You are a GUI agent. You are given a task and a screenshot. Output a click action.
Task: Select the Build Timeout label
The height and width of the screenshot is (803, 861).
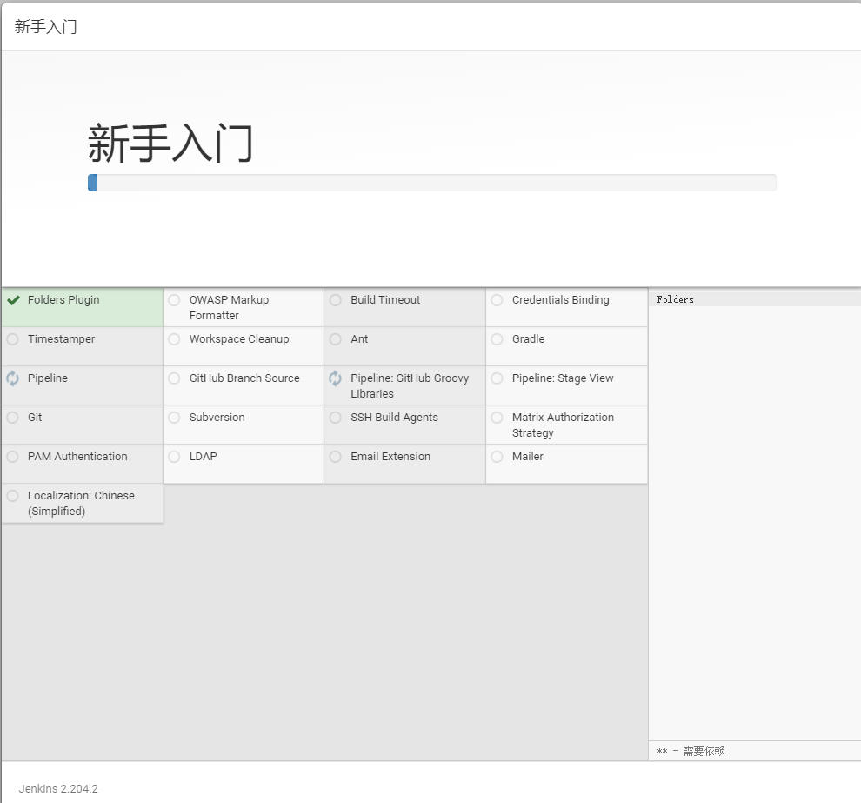385,300
